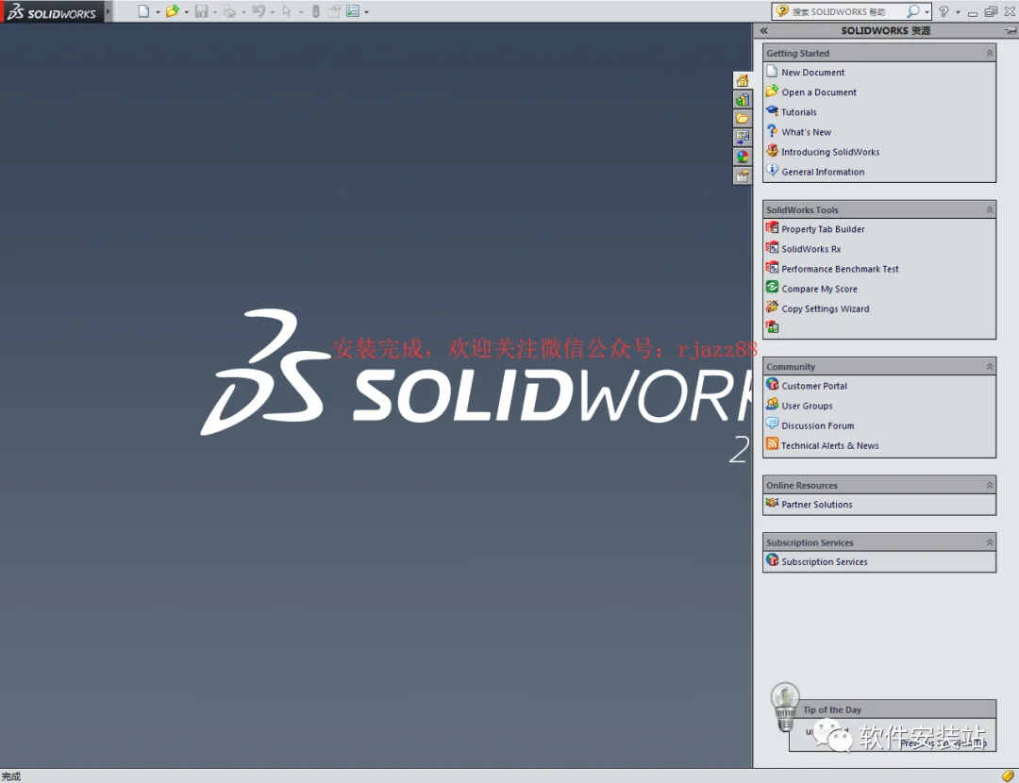This screenshot has width=1019, height=783.
Task: Collapse the Online Resources section
Action: 989,486
